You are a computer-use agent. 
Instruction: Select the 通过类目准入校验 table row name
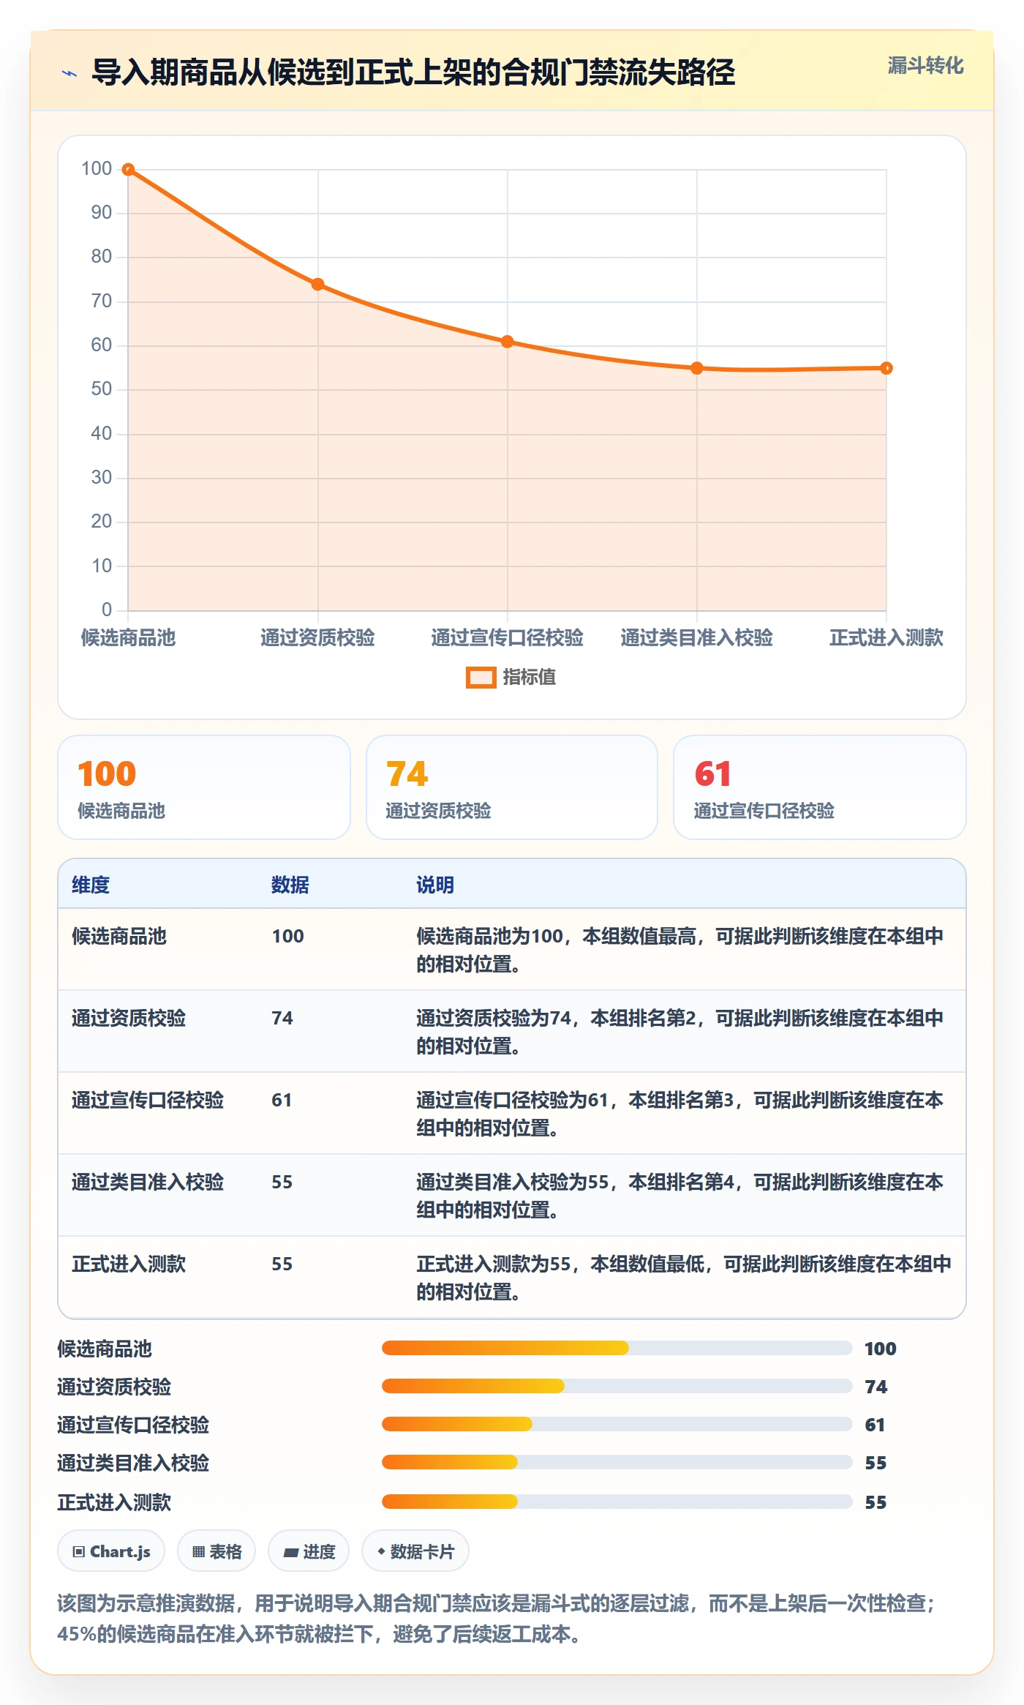[148, 1182]
